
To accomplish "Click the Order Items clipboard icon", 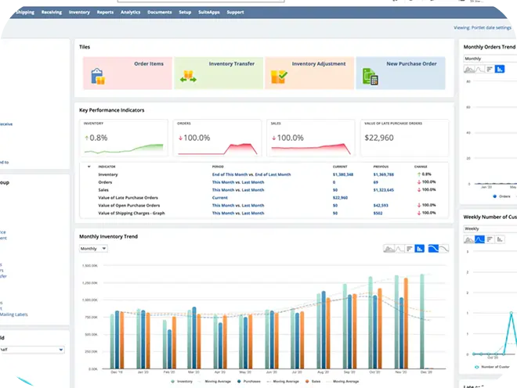I will pos(98,77).
